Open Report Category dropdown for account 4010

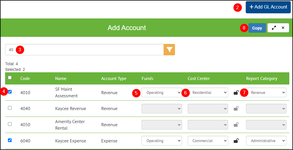click(x=266, y=92)
